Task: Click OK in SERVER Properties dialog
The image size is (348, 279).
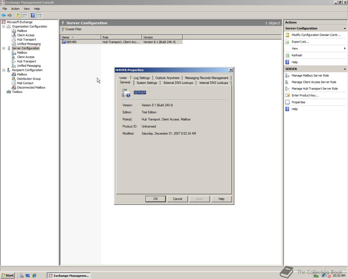Action: (x=156, y=199)
